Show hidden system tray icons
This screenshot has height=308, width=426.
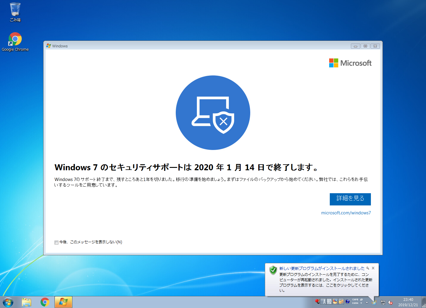coord(367,302)
